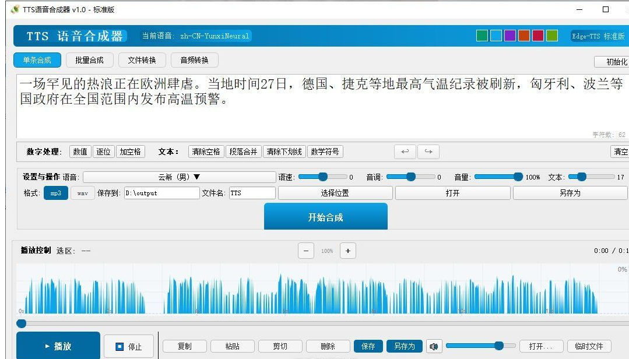Zoom out waveform with minus button
The width and height of the screenshot is (629, 359).
pyautogui.click(x=306, y=251)
